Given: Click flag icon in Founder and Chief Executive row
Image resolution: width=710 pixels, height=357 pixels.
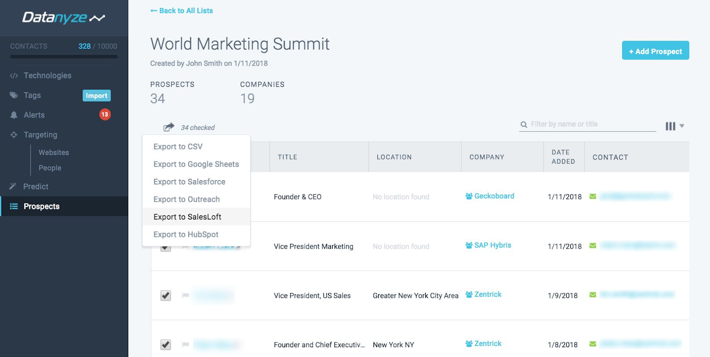Looking at the screenshot, I should pyautogui.click(x=185, y=345).
